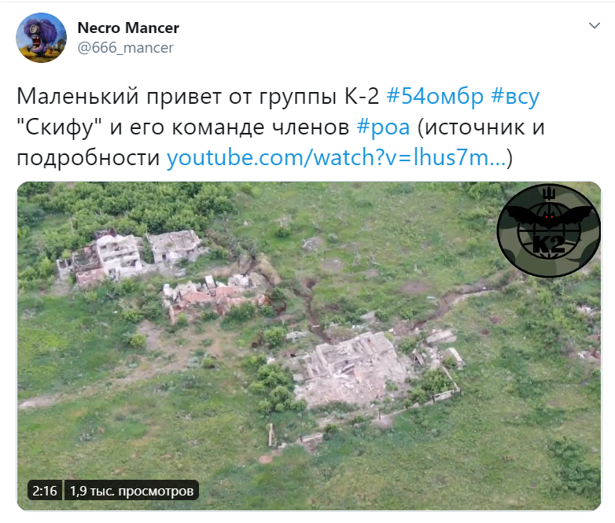Click the word 'подробности' before the link
Viewport: 615px width, 523px height.
pos(88,158)
